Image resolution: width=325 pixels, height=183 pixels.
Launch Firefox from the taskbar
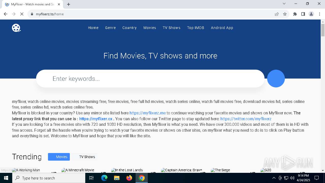[x=129, y=178]
